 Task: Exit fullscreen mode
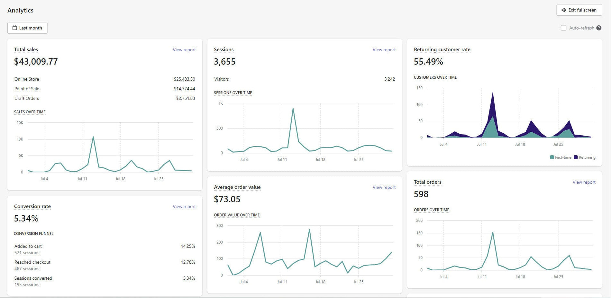point(579,10)
